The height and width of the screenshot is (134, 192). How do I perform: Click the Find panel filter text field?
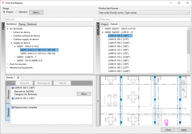click(x=49, y=19)
